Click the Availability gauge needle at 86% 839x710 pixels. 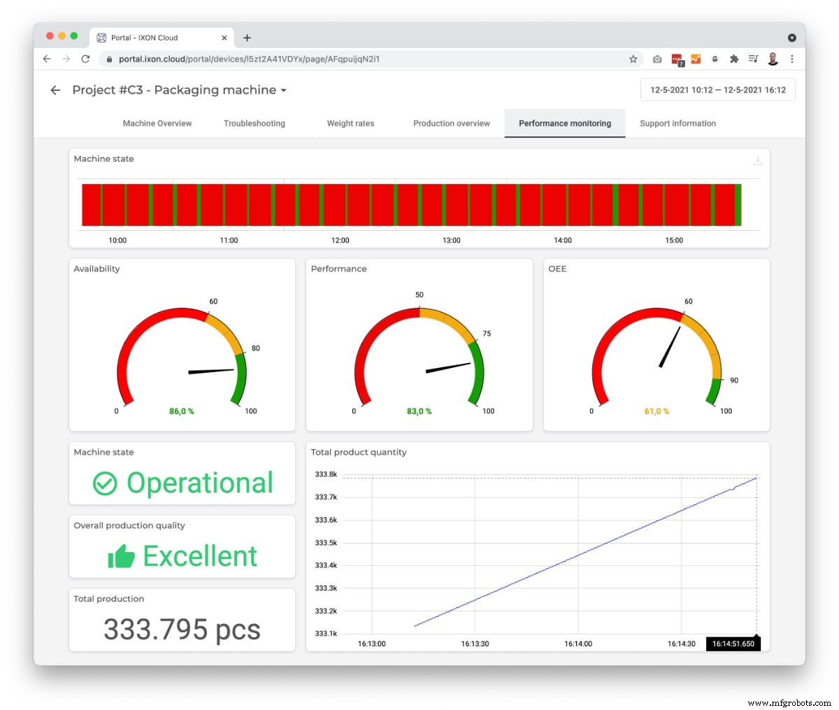[x=210, y=369]
